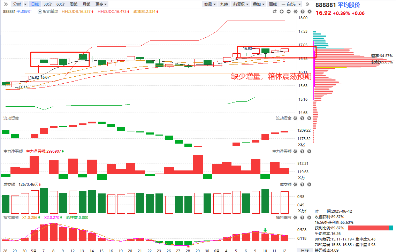396x252 pixels.
Task: Switch to the 分时 chart tab
Action: [x=17, y=4]
